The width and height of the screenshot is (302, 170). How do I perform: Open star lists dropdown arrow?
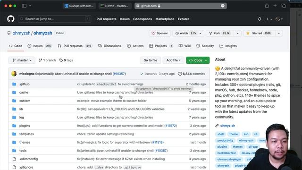click(x=279, y=33)
